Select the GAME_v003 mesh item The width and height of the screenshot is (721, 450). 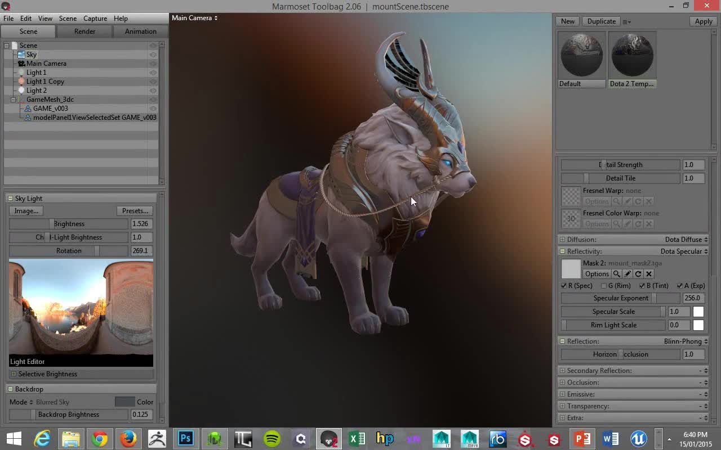(x=50, y=109)
